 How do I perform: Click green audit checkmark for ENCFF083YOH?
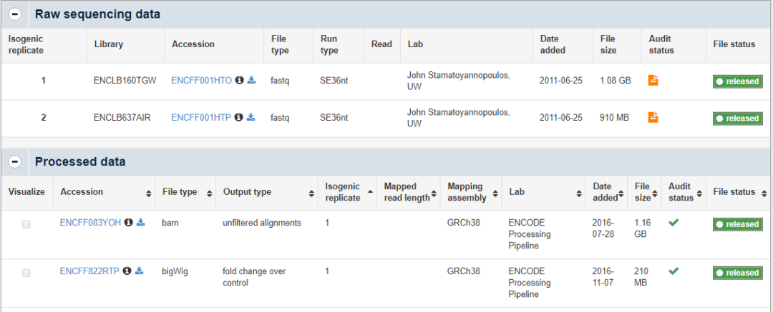pyautogui.click(x=674, y=223)
